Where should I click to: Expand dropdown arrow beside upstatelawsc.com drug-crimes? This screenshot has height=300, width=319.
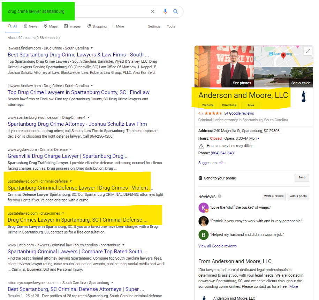pos(63,213)
